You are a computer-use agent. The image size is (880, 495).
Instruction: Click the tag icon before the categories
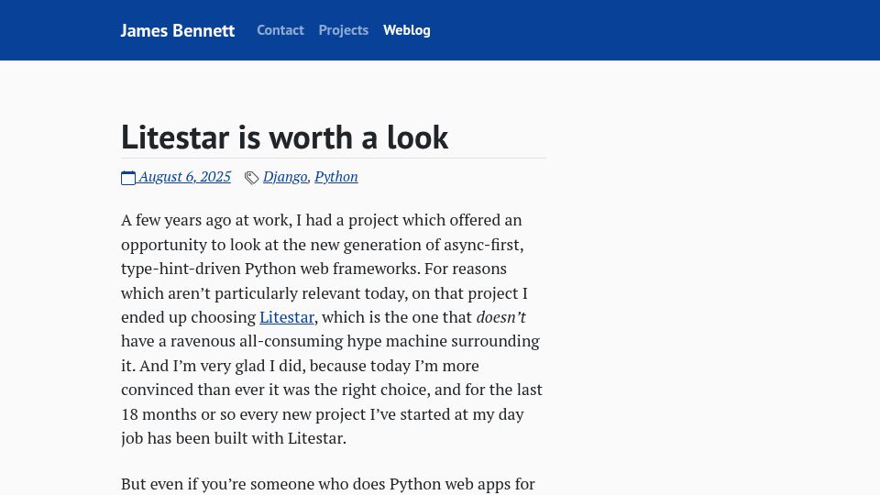point(251,177)
